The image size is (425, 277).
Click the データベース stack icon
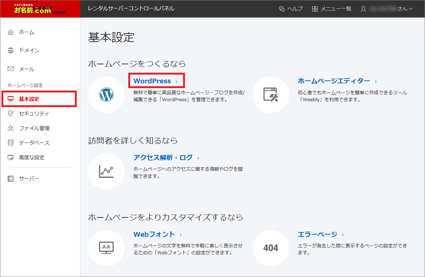(x=11, y=143)
